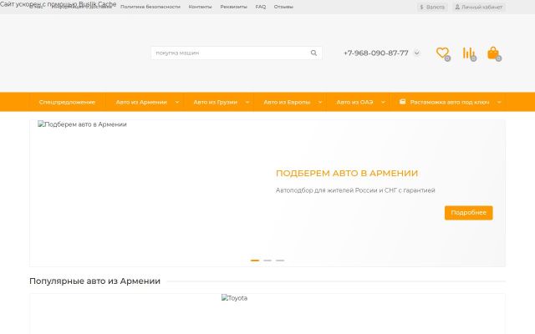The width and height of the screenshot is (535, 334).
Task: Open the Отзывы link
Action: [283, 7]
